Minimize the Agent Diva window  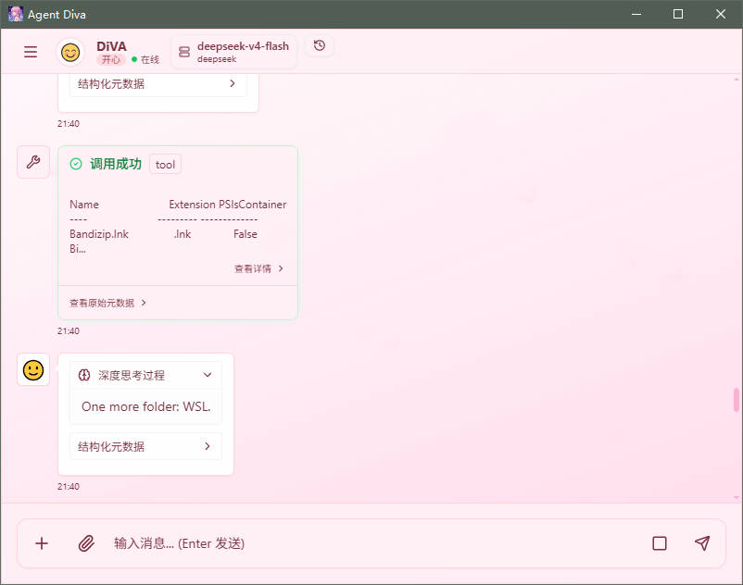636,14
